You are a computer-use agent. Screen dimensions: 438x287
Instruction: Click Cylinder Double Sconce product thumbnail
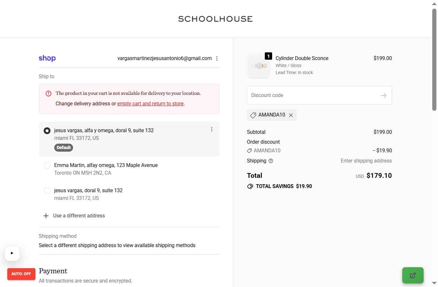(259, 66)
